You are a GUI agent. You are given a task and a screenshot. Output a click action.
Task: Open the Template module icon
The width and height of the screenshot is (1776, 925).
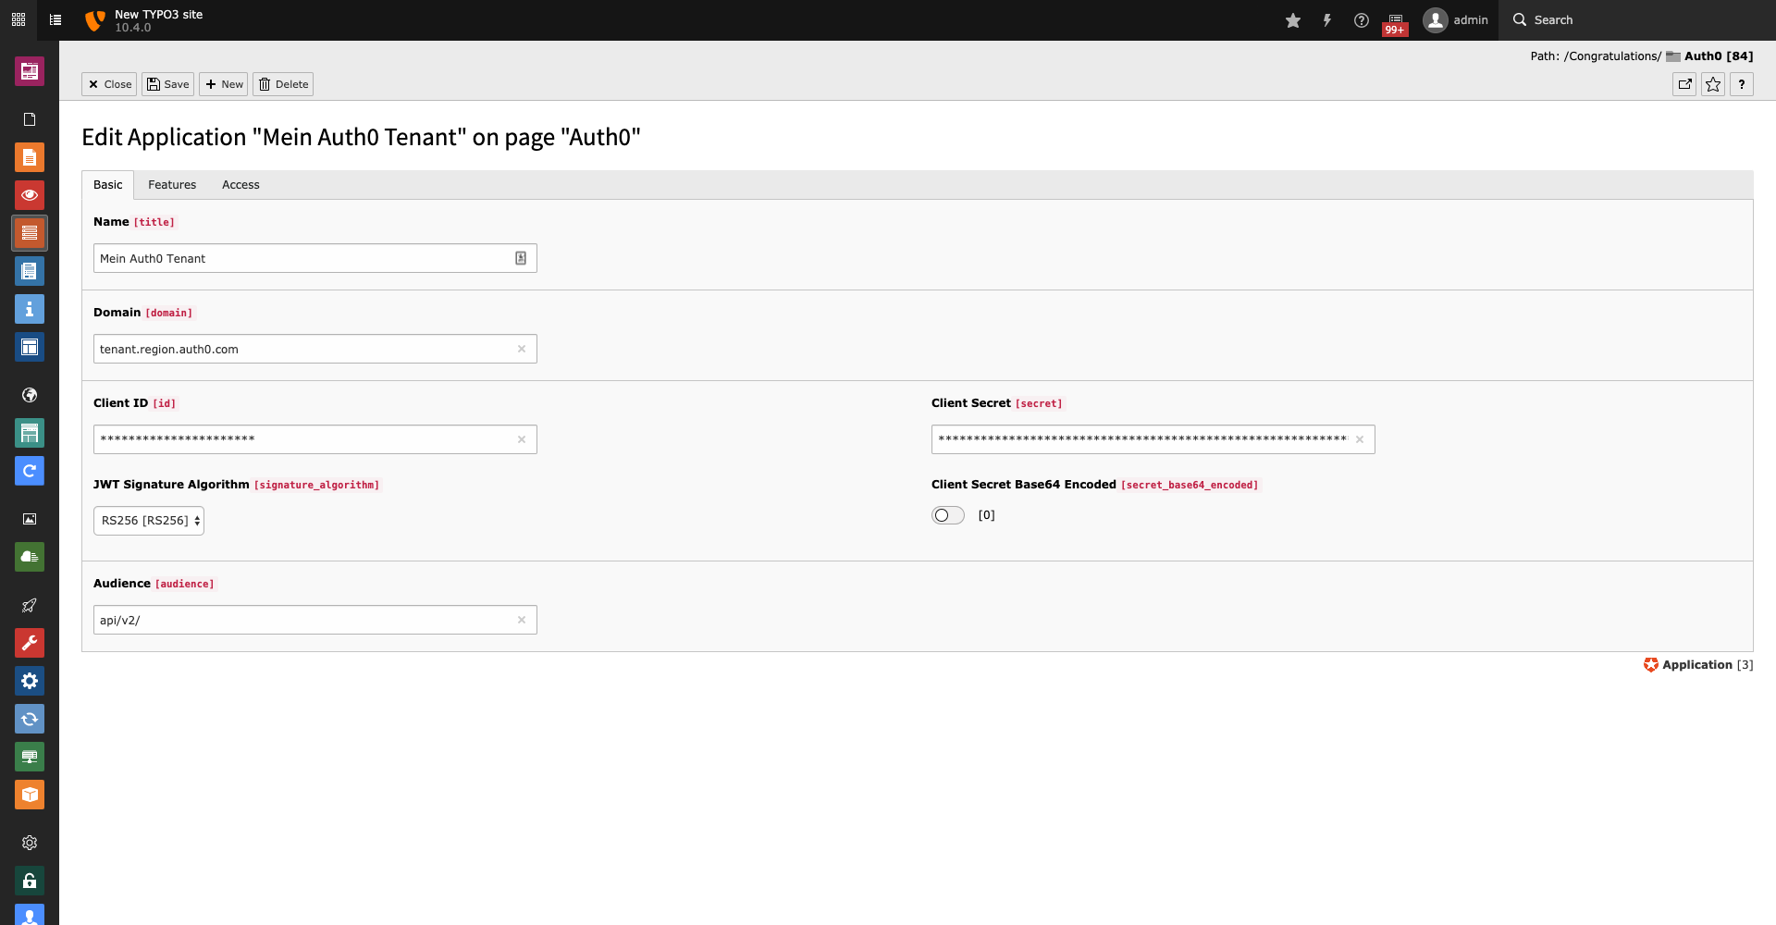click(x=30, y=347)
